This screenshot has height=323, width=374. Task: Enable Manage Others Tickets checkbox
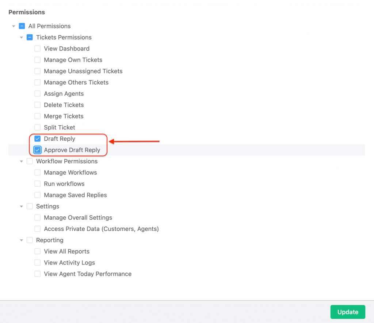[x=38, y=82]
